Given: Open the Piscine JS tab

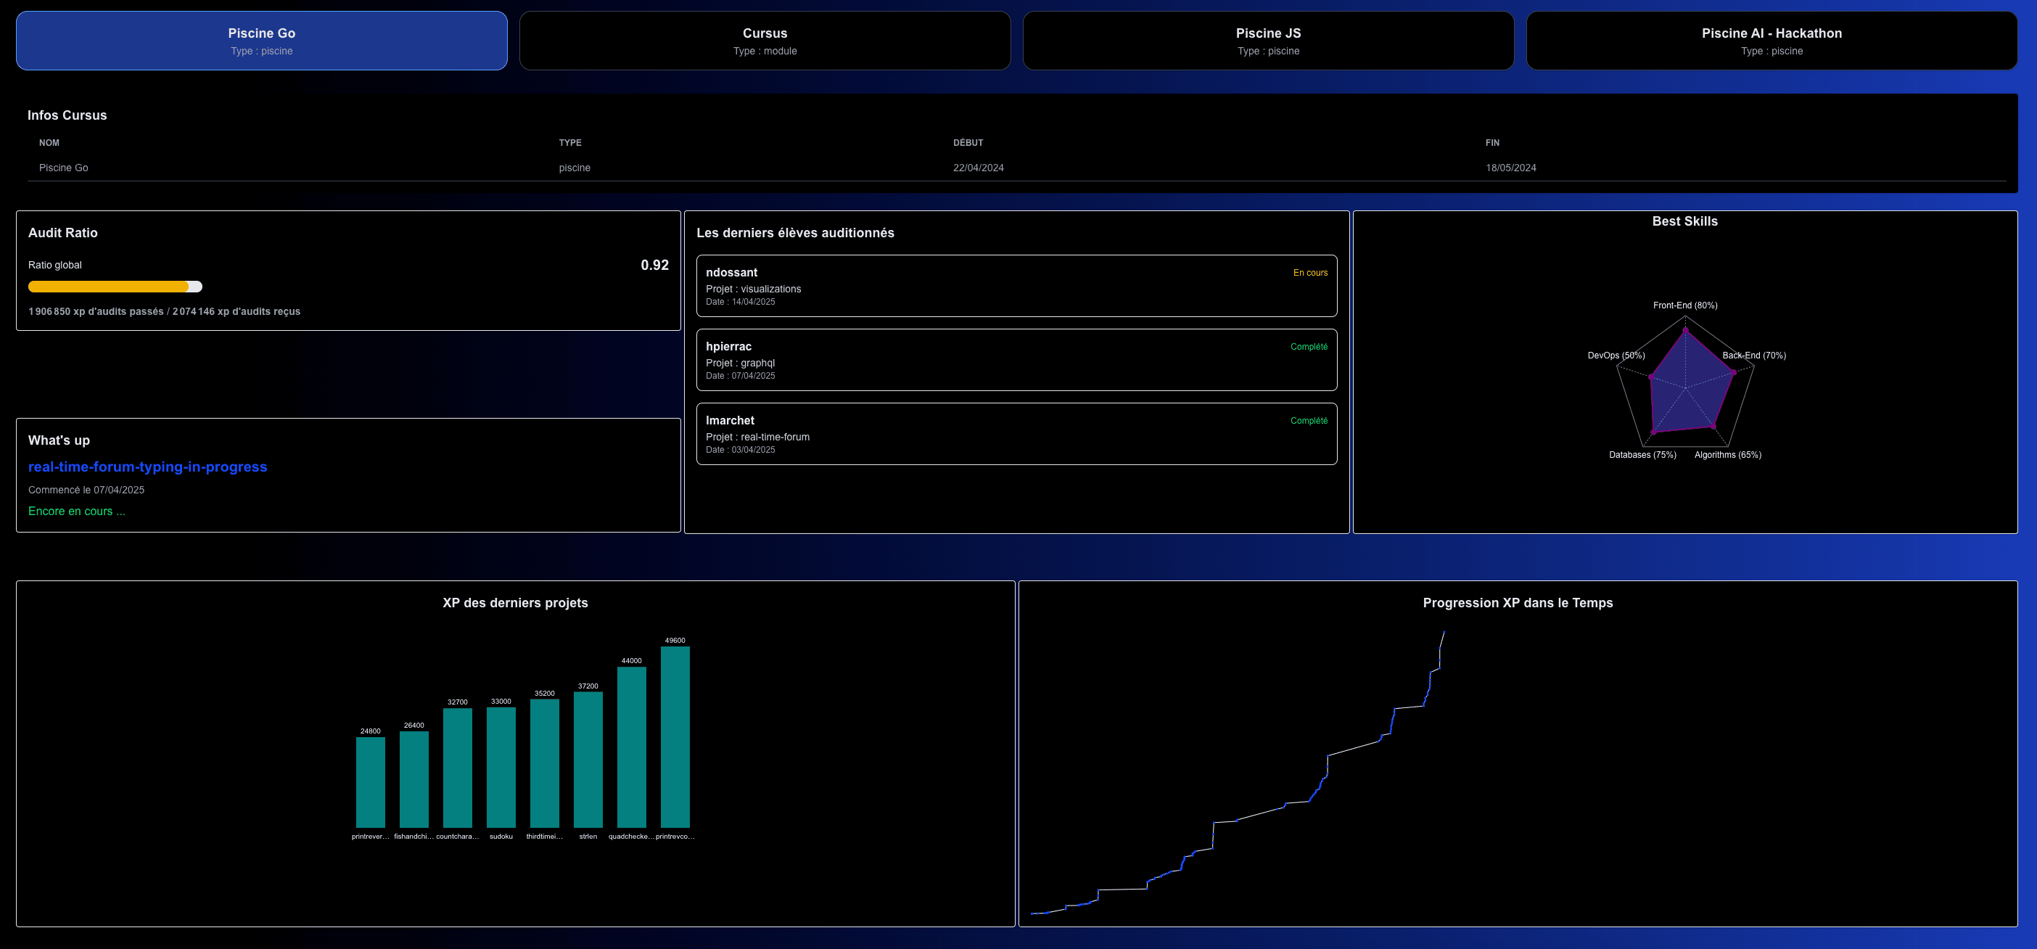Looking at the screenshot, I should point(1268,41).
